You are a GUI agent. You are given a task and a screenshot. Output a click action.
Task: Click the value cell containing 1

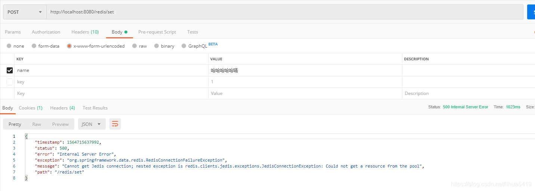(x=305, y=82)
